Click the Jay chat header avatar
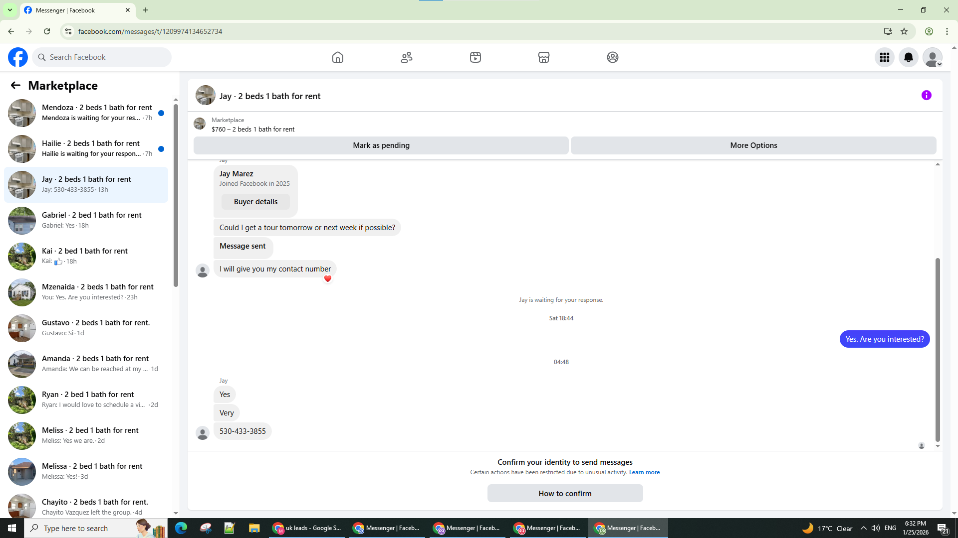The image size is (958, 538). click(206, 95)
